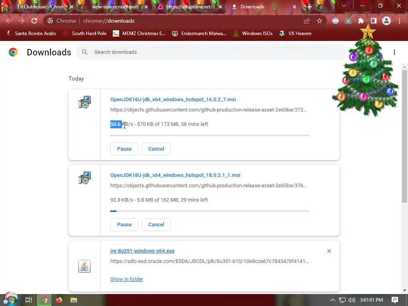Click the forward navigation arrow
This screenshot has height=306, width=408.
tap(22, 21)
